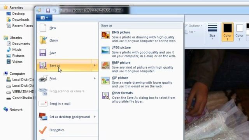The image size is (249, 140).
Task: Click the blank page New icon
Action: click(x=43, y=28)
